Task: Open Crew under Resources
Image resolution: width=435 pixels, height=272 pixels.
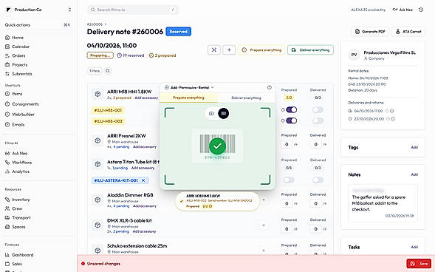Action: click(x=14, y=208)
